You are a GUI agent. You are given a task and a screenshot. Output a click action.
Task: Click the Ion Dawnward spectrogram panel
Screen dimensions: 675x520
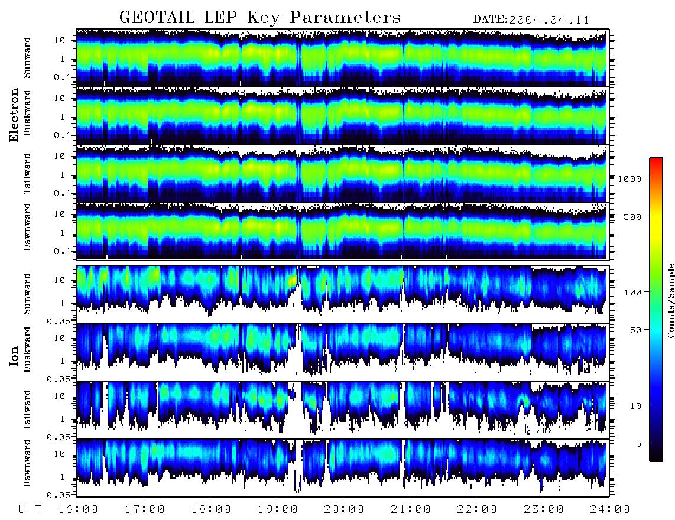coord(342,467)
